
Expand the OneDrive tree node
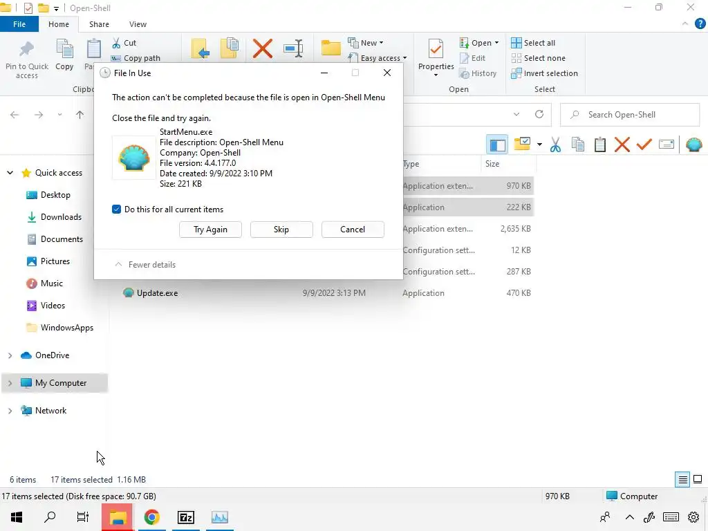[10, 355]
